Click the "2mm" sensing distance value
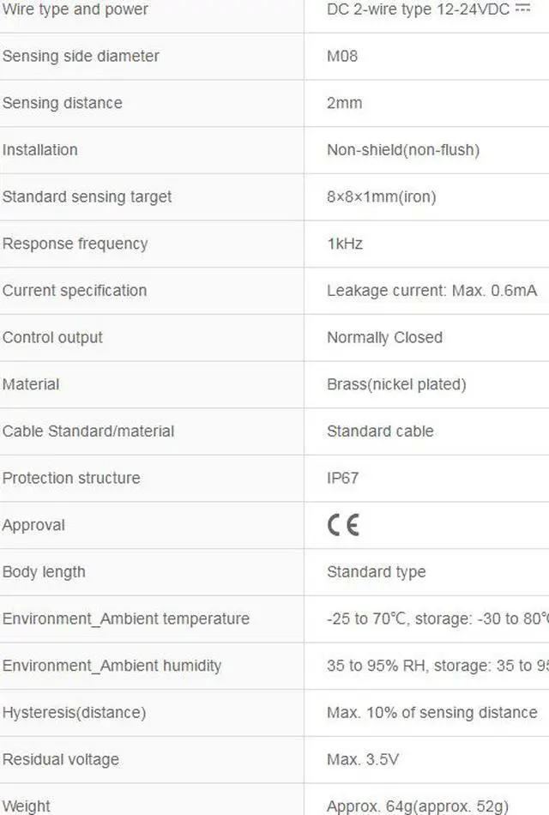 (x=344, y=103)
